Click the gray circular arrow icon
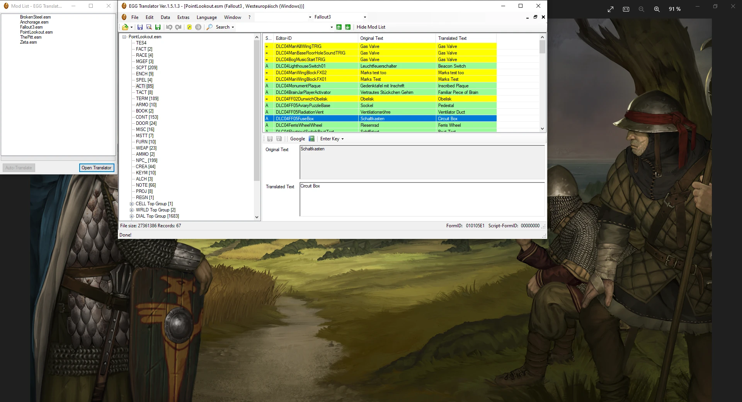Image resolution: width=742 pixels, height=402 pixels. coord(198,27)
